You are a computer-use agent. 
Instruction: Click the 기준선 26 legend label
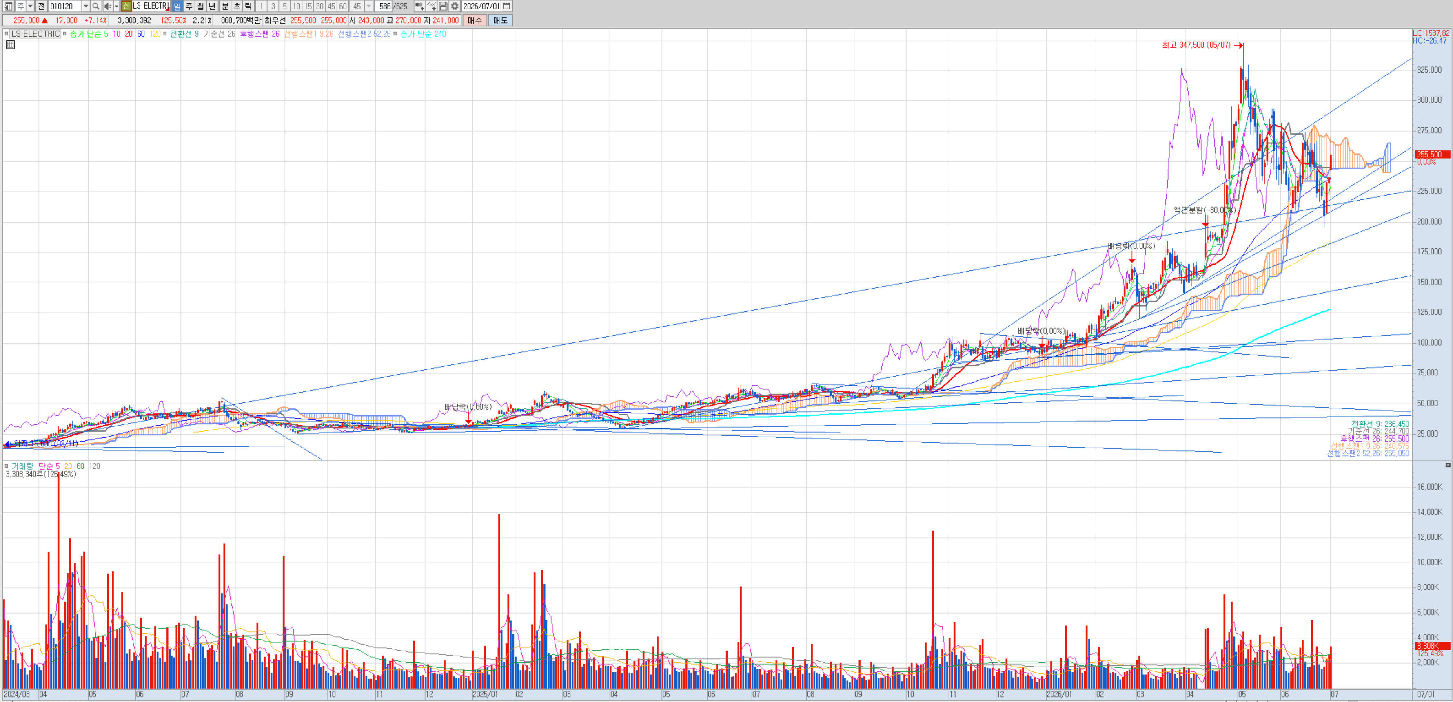point(220,34)
